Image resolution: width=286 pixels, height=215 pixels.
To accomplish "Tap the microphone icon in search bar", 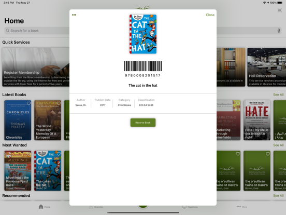I will 279,31.
